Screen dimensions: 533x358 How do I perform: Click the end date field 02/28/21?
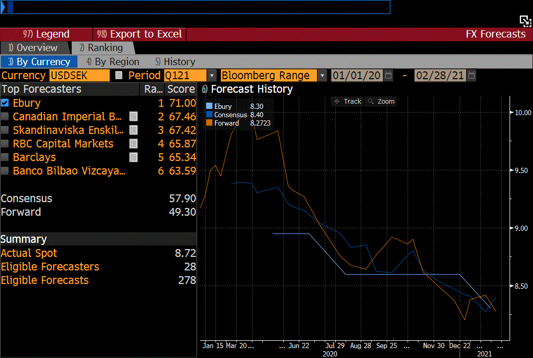point(440,75)
